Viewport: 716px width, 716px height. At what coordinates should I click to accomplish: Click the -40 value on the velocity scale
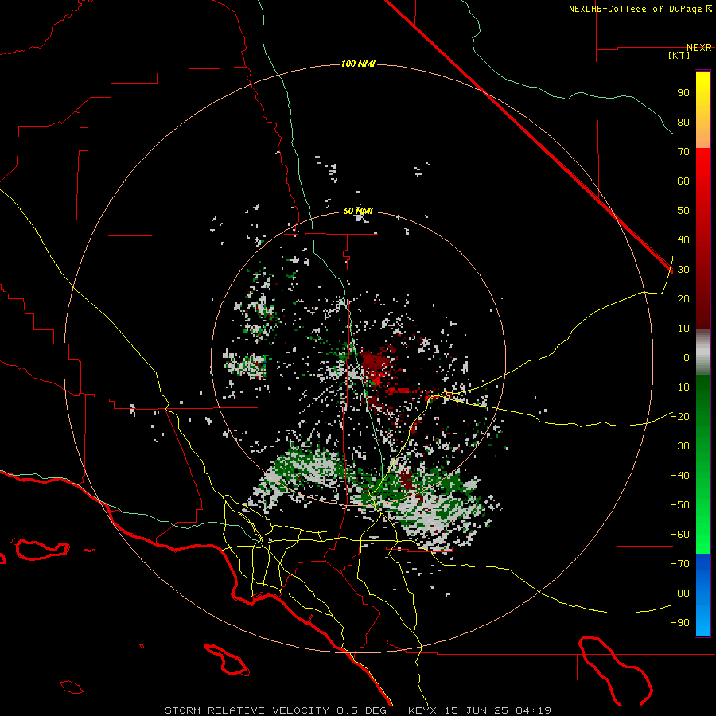[680, 476]
